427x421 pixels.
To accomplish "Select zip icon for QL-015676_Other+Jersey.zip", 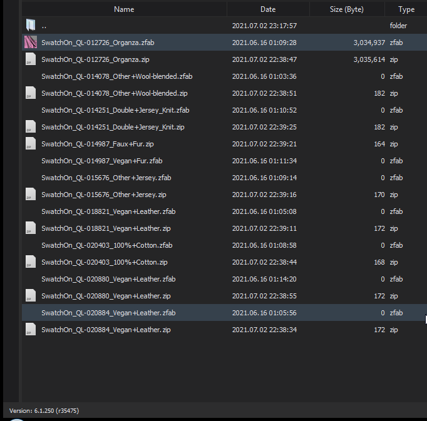I will tap(31, 194).
